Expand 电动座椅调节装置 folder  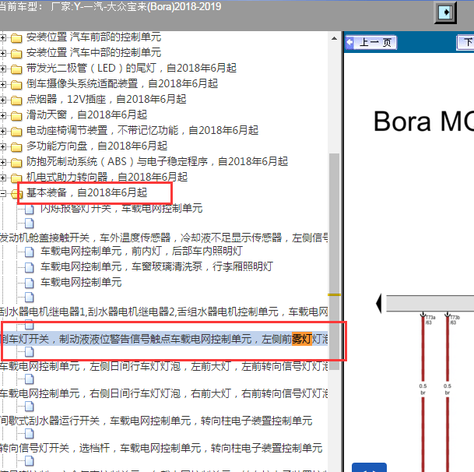[3, 131]
